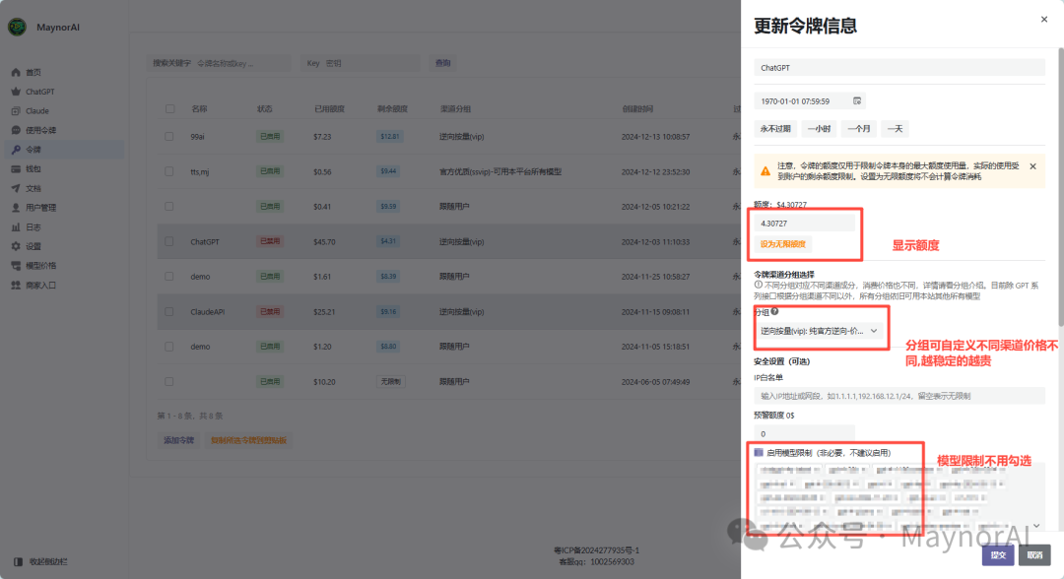
Task: Click the help question mark beside 分组
Action: point(774,312)
